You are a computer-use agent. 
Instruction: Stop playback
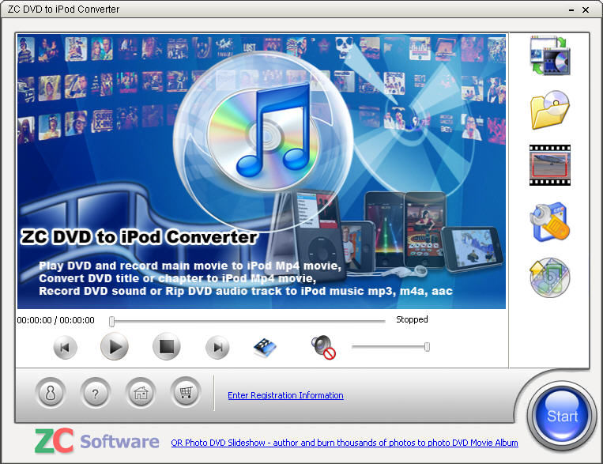click(167, 347)
